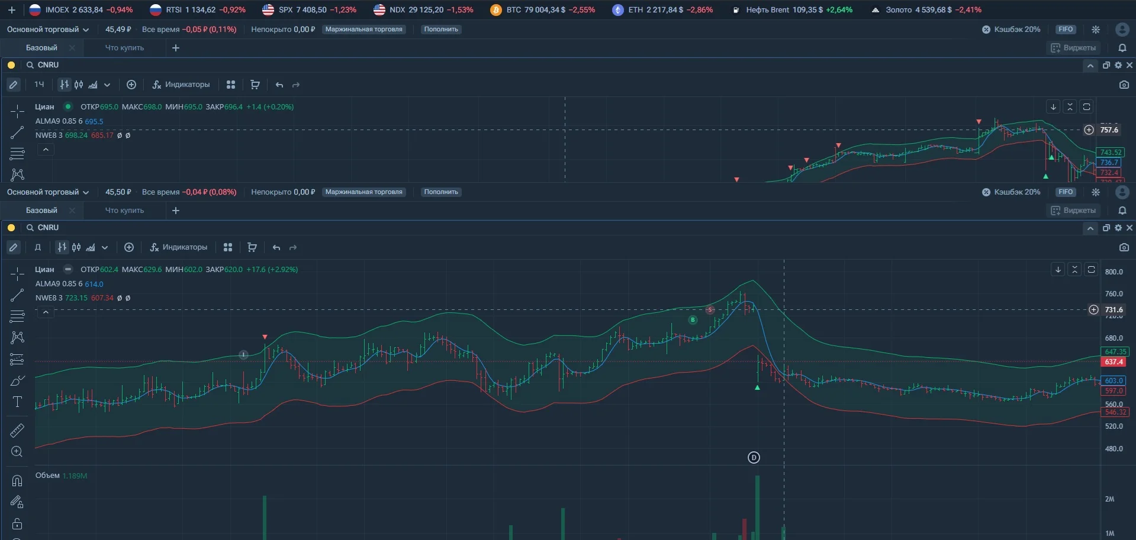Undo the last action in lower chart toolbar
Viewport: 1136px width, 540px height.
pyautogui.click(x=276, y=247)
